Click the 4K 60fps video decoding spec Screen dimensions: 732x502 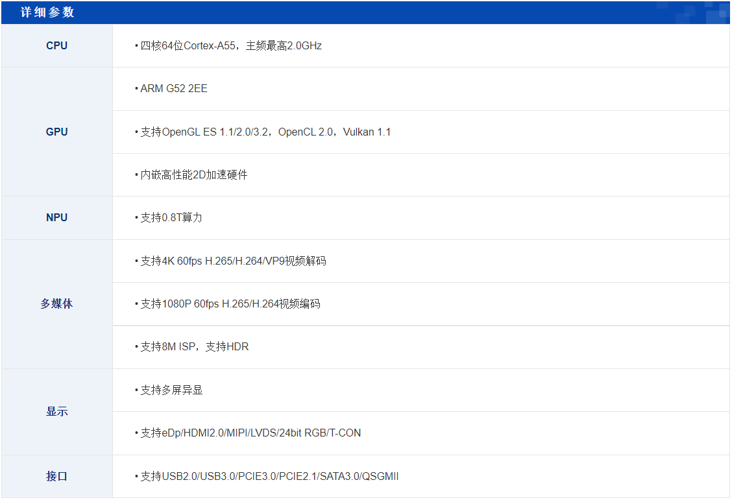tap(230, 261)
